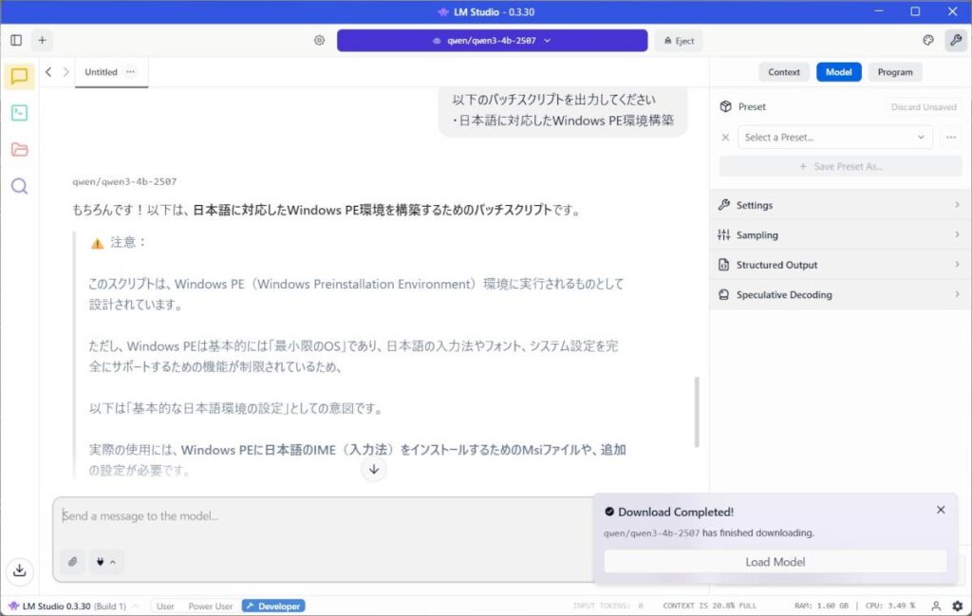Click the wrench icon at top right
The height and width of the screenshot is (616, 972).
click(x=955, y=41)
